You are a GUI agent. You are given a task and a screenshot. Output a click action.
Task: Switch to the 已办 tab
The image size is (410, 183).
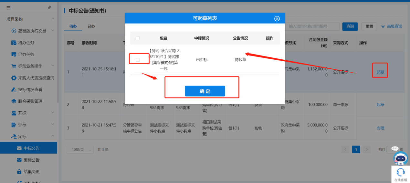(91, 26)
